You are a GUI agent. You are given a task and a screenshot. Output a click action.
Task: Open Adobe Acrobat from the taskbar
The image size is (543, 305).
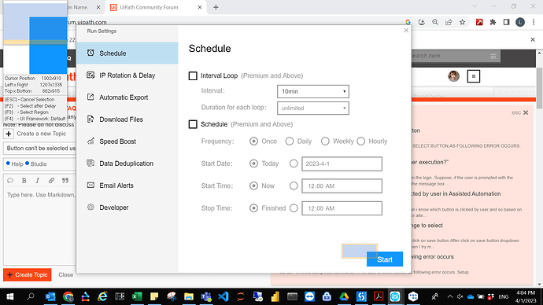379,296
